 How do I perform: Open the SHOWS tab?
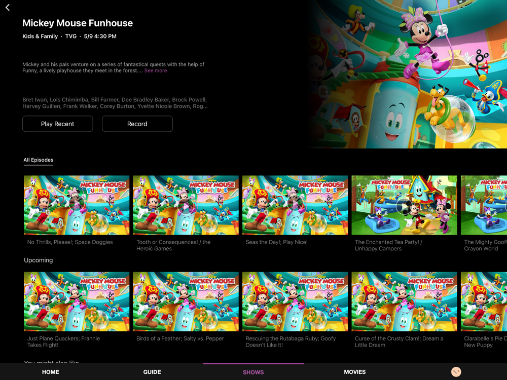[x=253, y=372]
